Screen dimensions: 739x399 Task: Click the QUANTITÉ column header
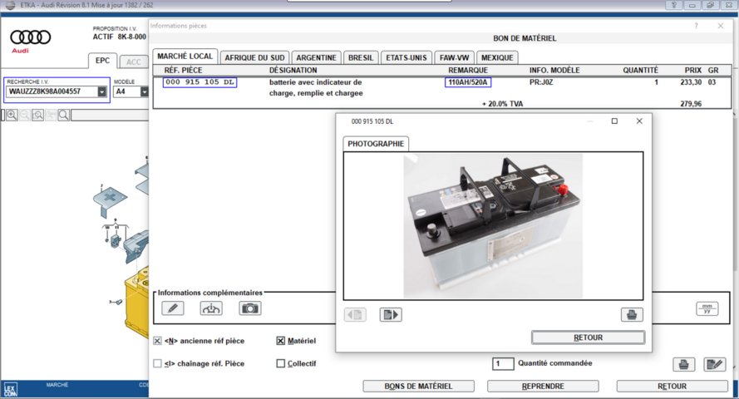point(641,70)
